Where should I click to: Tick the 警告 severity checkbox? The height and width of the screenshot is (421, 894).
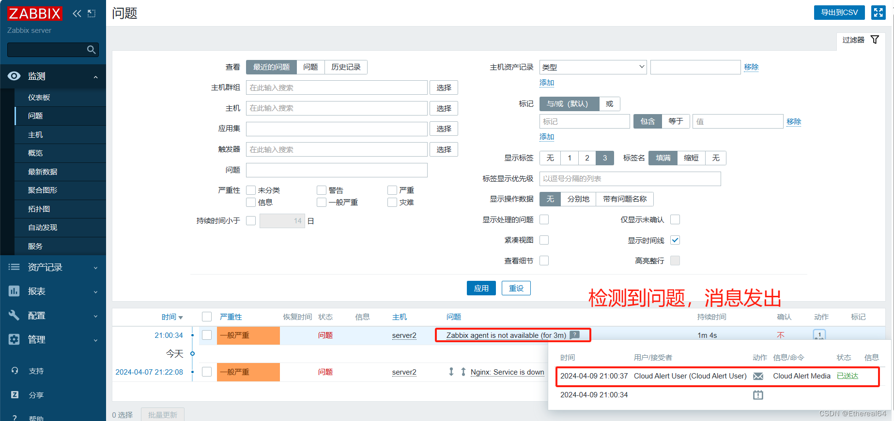pyautogui.click(x=322, y=190)
